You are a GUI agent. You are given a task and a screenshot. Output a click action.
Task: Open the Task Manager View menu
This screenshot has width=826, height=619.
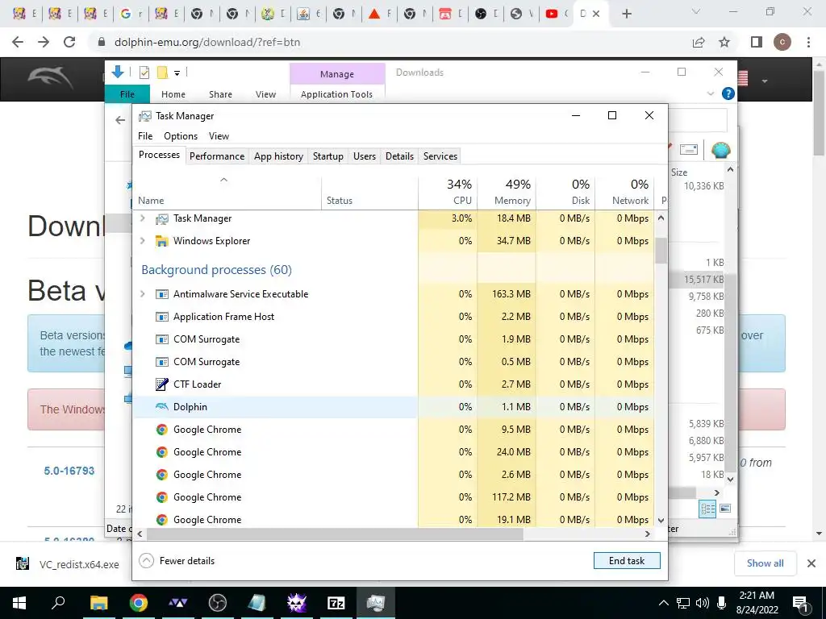point(219,135)
